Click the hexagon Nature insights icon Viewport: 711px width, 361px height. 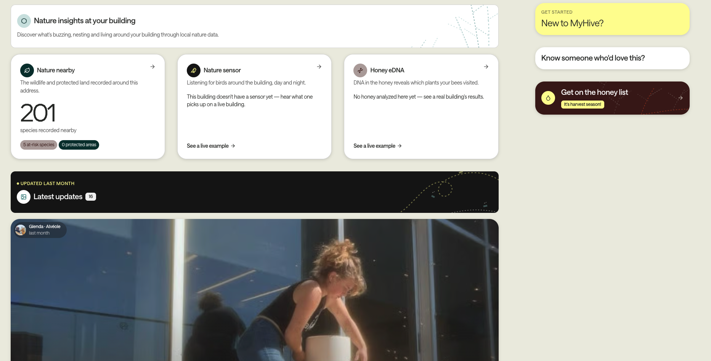pyautogui.click(x=24, y=21)
